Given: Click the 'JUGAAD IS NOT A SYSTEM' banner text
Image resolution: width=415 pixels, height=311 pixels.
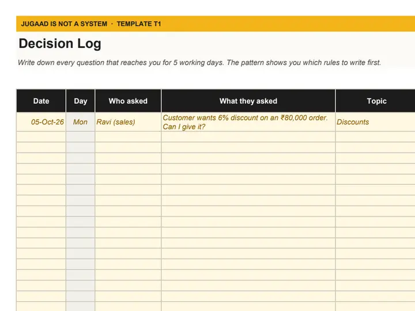Looking at the screenshot, I should coord(64,24).
